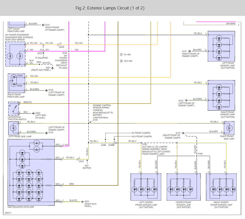Click the High Mounted Stoplamp component box

point(31,172)
